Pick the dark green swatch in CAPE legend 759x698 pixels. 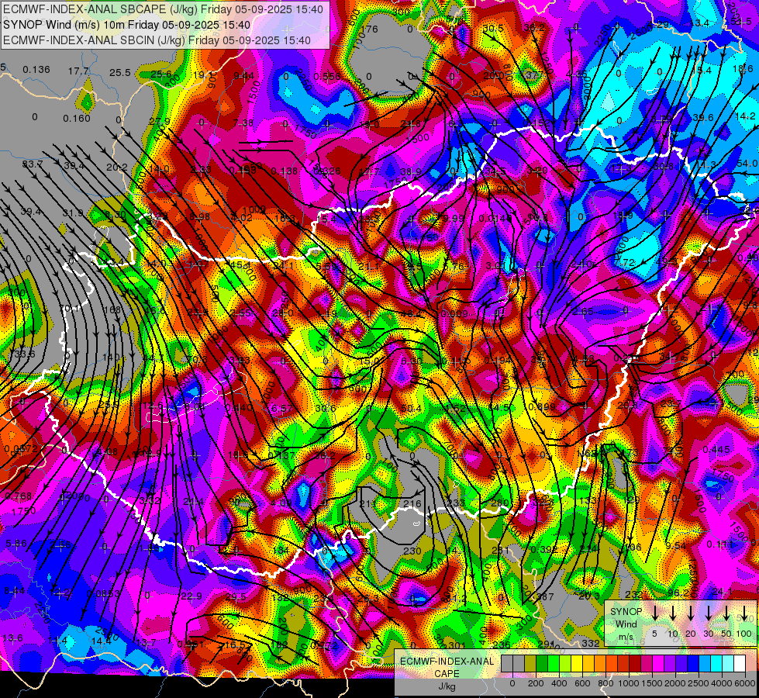(542, 664)
